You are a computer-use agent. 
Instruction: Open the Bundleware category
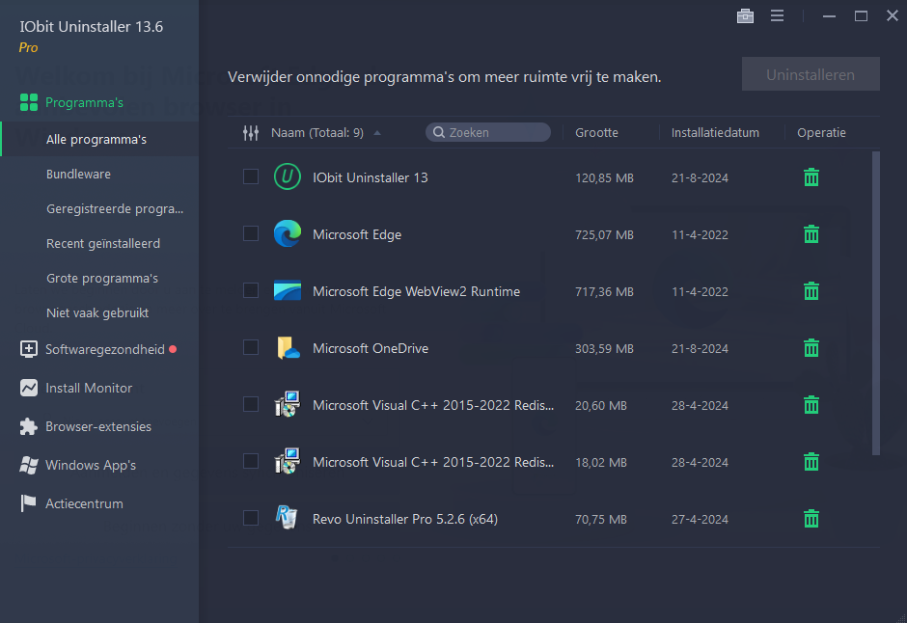point(78,174)
